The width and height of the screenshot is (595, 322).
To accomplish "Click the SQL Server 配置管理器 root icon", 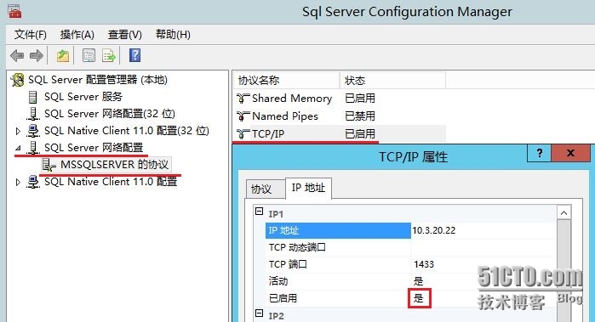I will 18,80.
